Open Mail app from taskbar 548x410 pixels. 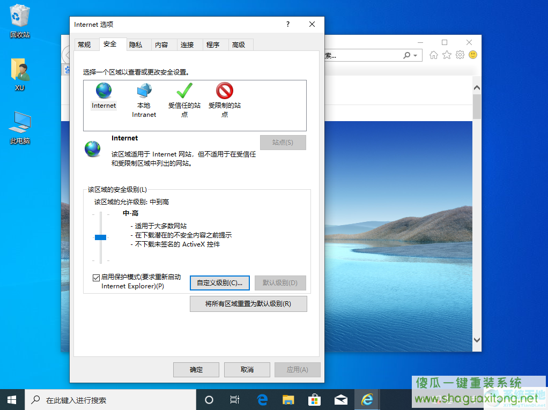340,399
